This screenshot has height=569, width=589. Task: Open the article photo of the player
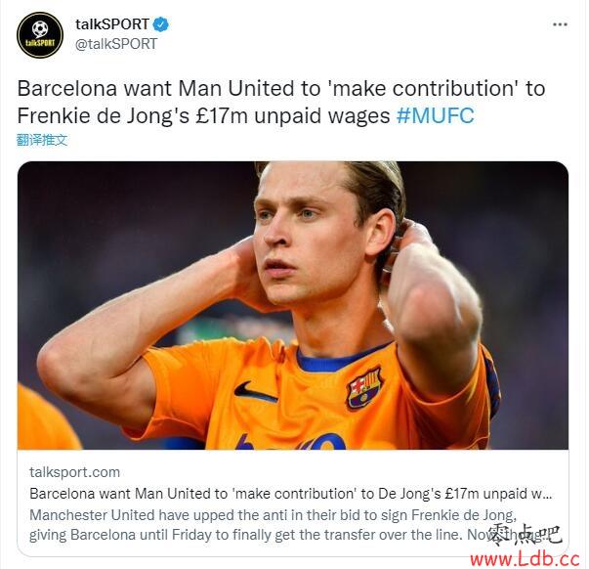pyautogui.click(x=293, y=305)
